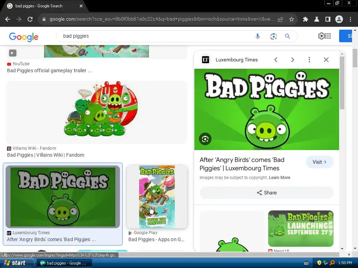Image resolution: width=358 pixels, height=268 pixels.
Task: Click bad piggies taskbar window button
Action: [64, 263]
